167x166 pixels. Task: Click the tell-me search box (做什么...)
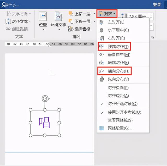[12, 5]
